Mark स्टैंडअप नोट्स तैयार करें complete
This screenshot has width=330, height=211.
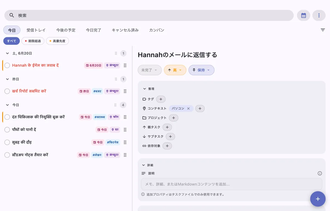click(x=7, y=155)
